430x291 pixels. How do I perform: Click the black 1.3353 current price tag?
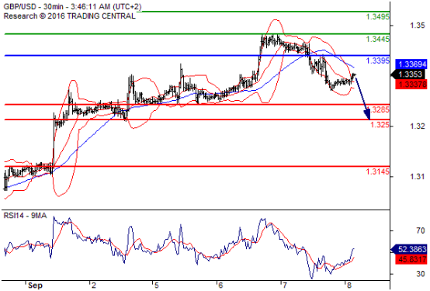point(409,74)
